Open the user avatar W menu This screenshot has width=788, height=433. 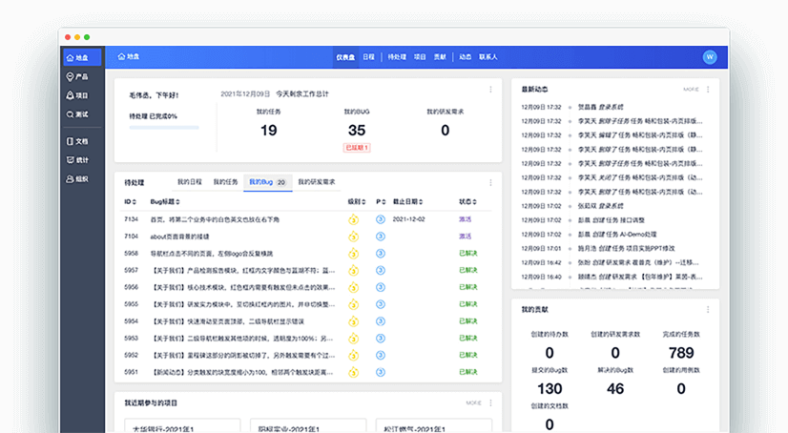[710, 57]
